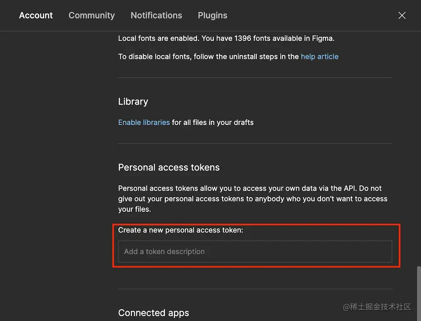Click the vertical scrollbar thumb
Screen dimensions: 421x321
tap(418, 293)
